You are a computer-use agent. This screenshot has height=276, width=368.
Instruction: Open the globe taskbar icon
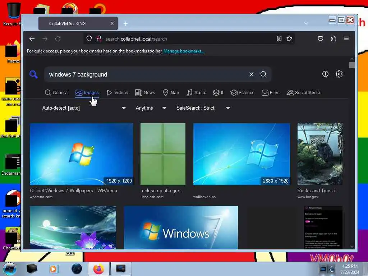coord(77,269)
